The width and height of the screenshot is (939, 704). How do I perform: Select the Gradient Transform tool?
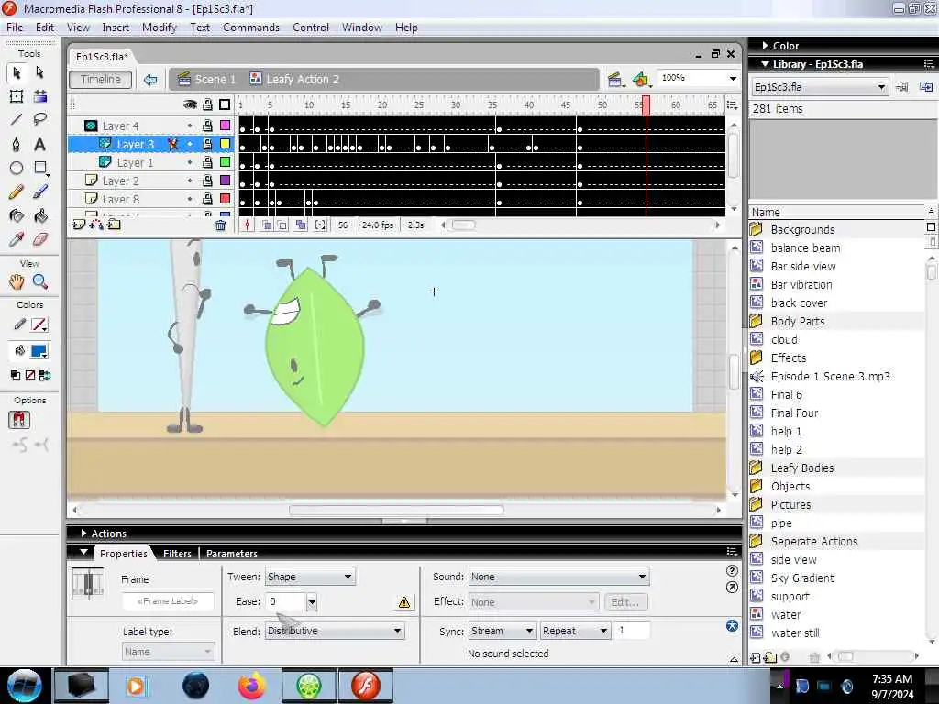click(x=40, y=96)
